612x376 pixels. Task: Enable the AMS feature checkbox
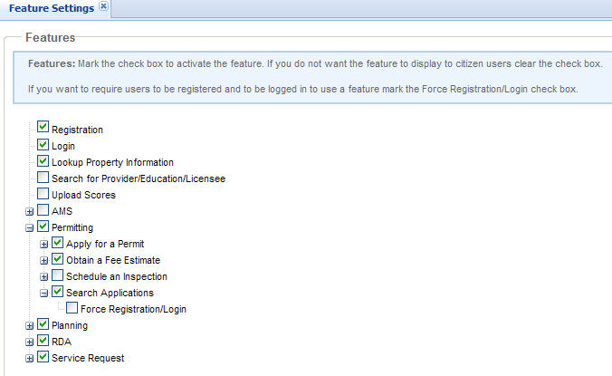pos(43,210)
